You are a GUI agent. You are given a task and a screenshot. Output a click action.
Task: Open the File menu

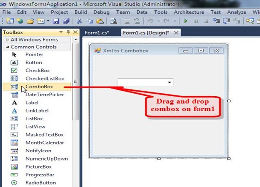click(7, 12)
